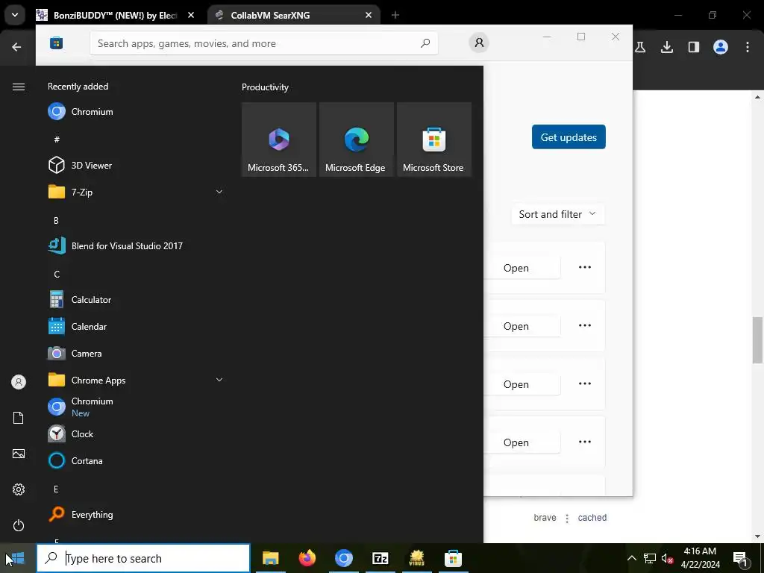The height and width of the screenshot is (573, 764).
Task: Open Firefox from taskbar
Action: pyautogui.click(x=307, y=558)
